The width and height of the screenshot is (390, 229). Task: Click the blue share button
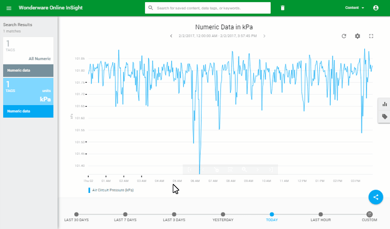[376, 197]
